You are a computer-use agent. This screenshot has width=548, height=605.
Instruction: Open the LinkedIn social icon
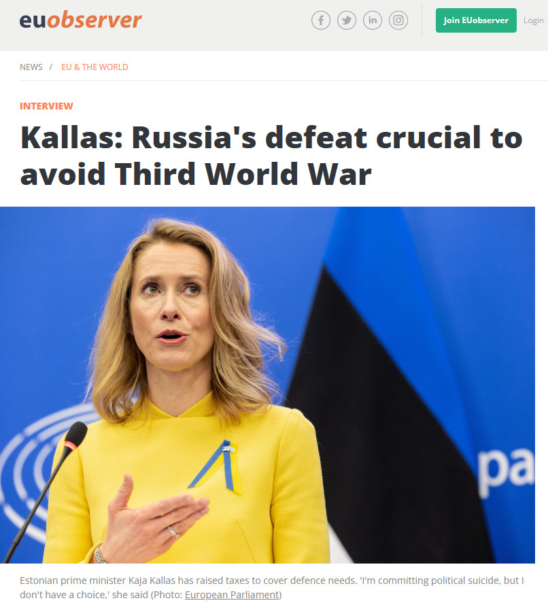click(x=373, y=20)
